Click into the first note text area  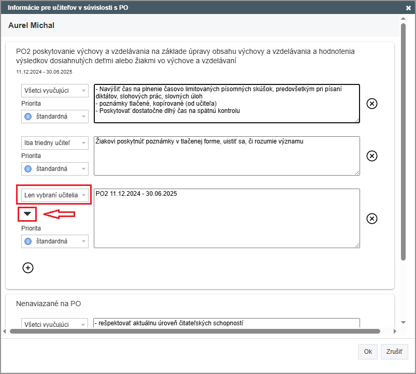[226, 104]
